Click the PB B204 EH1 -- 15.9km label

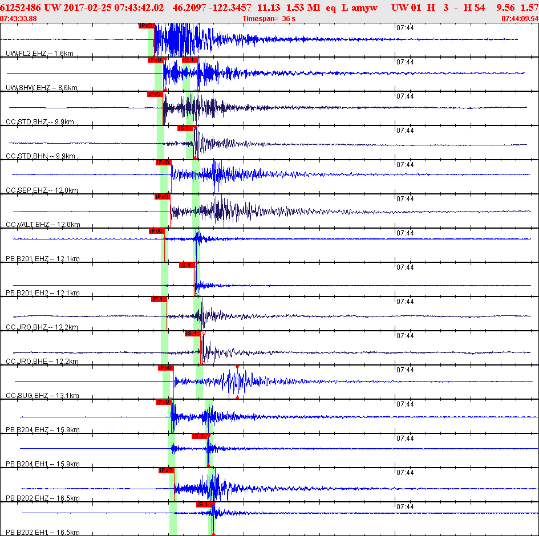coord(43,464)
